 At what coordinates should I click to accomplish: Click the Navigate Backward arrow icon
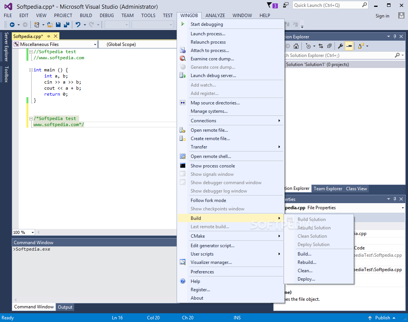point(12,25)
